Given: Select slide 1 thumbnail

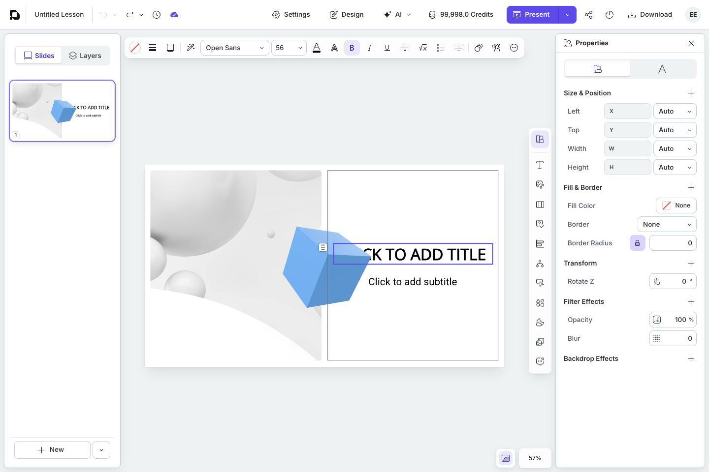Looking at the screenshot, I should click(x=62, y=111).
